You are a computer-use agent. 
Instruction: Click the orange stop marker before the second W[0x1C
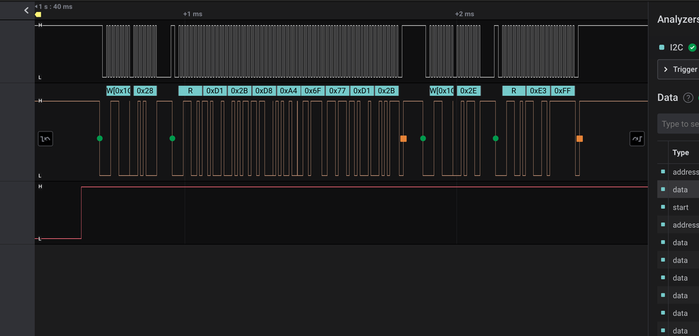404,138
